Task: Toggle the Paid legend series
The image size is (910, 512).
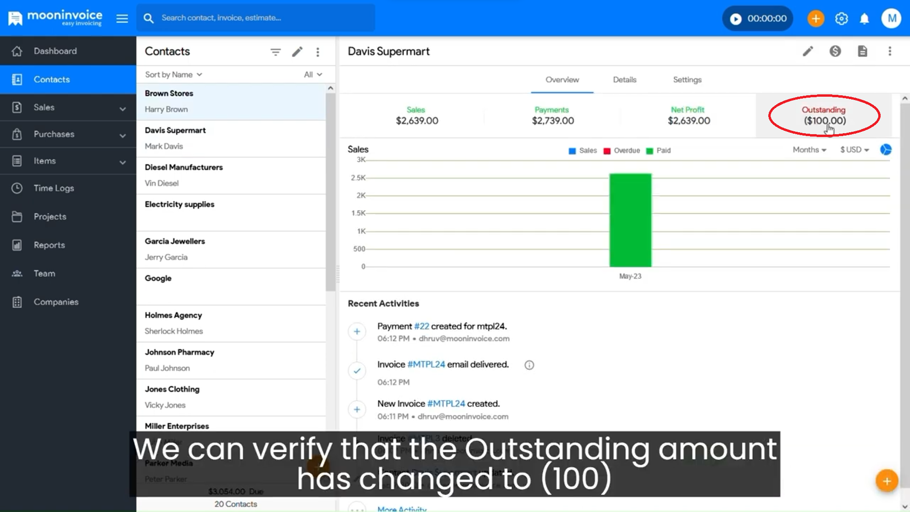Action: click(658, 151)
